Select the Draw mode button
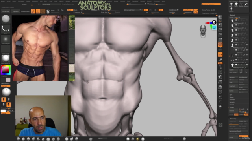This screenshot has width=252, height=141. tap(38, 11)
